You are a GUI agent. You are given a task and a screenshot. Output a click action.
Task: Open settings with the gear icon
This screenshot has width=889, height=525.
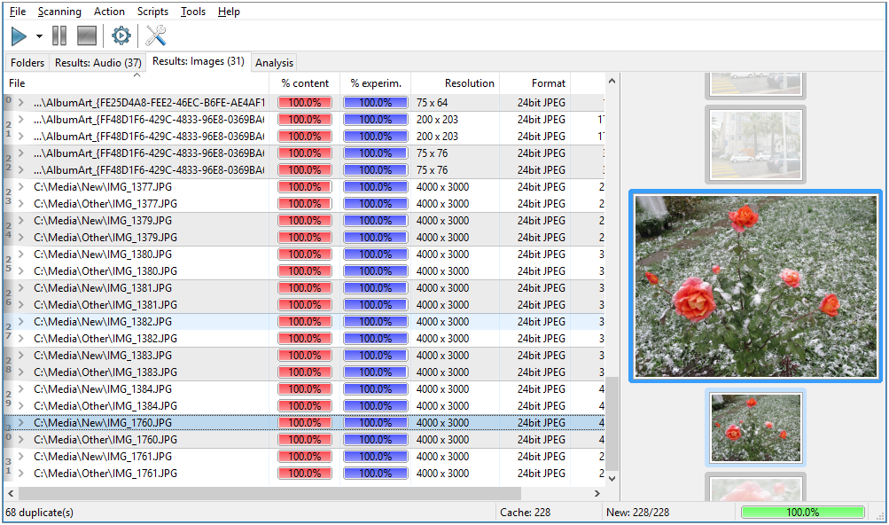pos(121,36)
